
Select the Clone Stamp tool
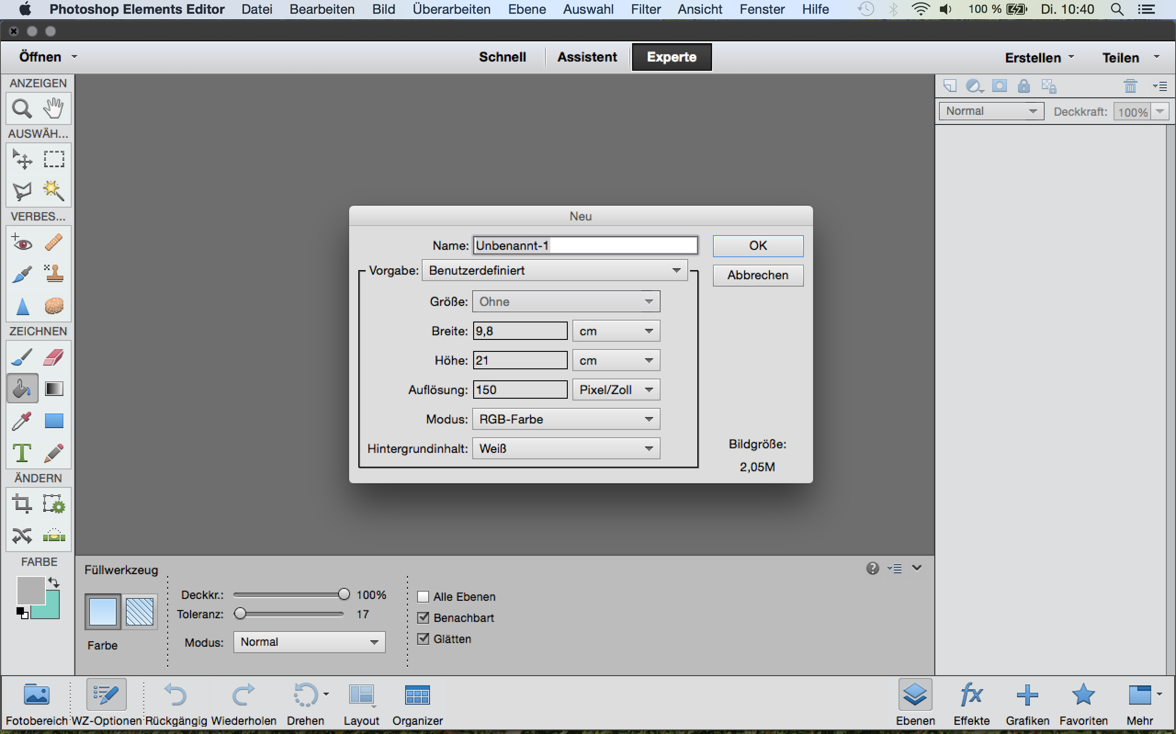tap(54, 274)
